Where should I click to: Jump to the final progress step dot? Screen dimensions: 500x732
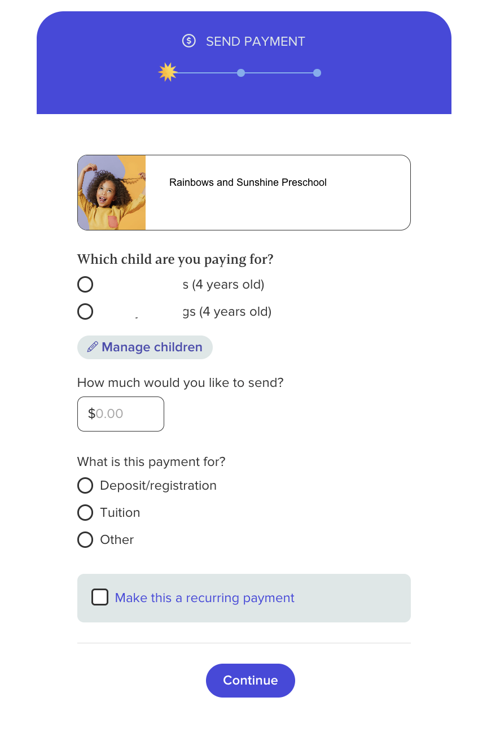tap(317, 73)
